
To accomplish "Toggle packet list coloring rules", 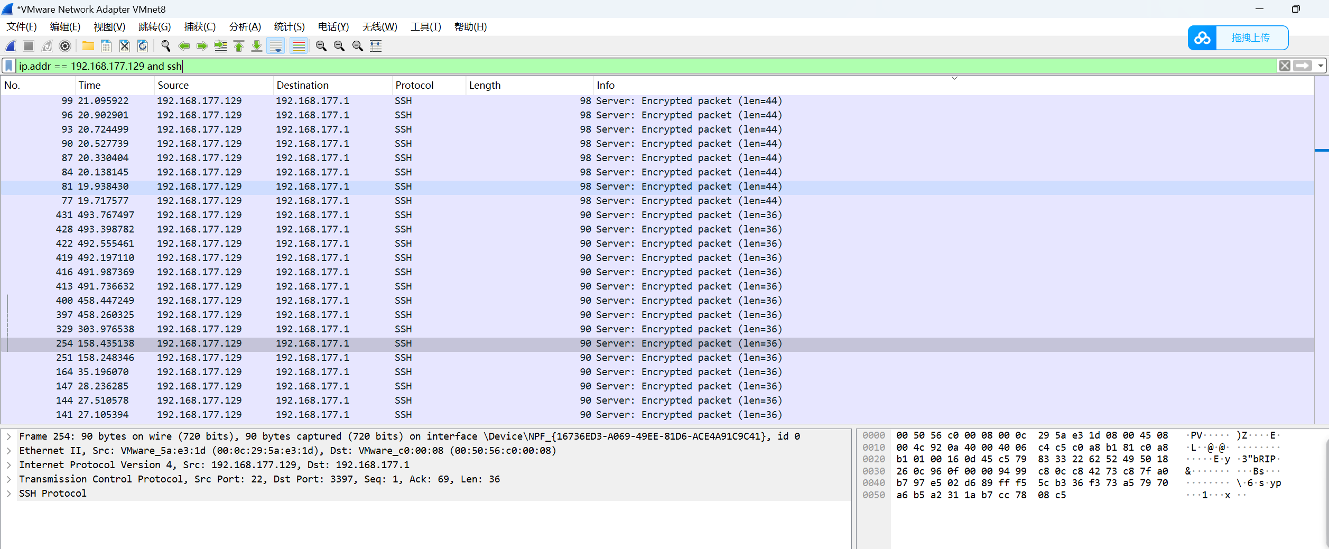I will point(299,46).
